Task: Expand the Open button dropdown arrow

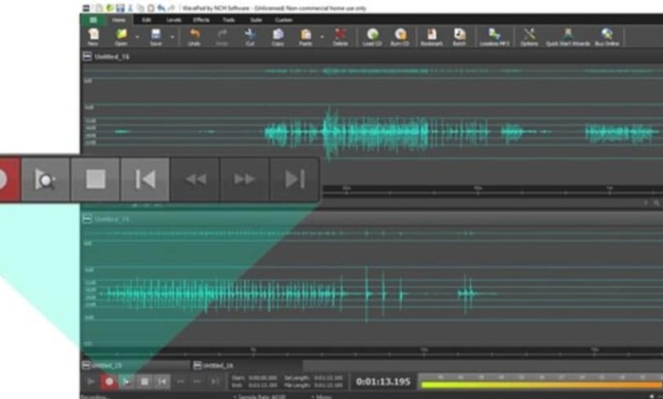Action: click(137, 37)
